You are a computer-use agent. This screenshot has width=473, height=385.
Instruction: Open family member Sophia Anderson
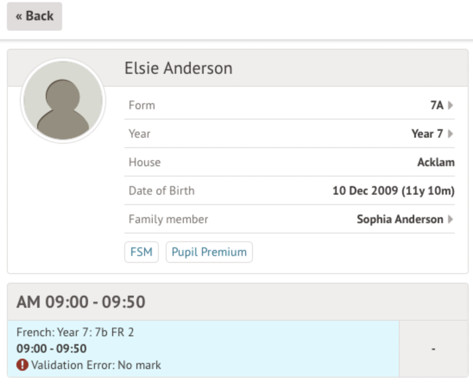pos(400,219)
